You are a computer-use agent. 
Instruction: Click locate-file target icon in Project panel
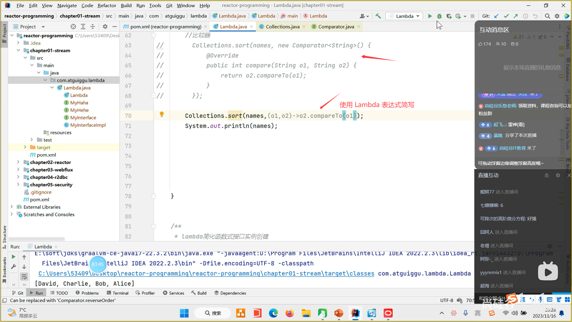(73, 27)
